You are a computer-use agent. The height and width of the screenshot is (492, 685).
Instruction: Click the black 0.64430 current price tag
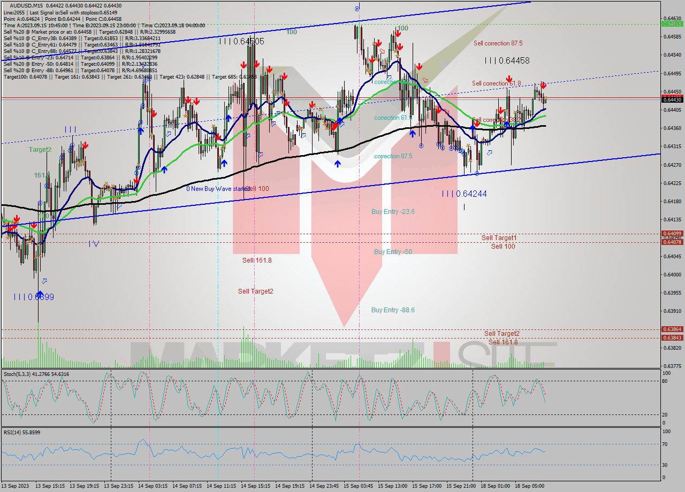coord(672,99)
